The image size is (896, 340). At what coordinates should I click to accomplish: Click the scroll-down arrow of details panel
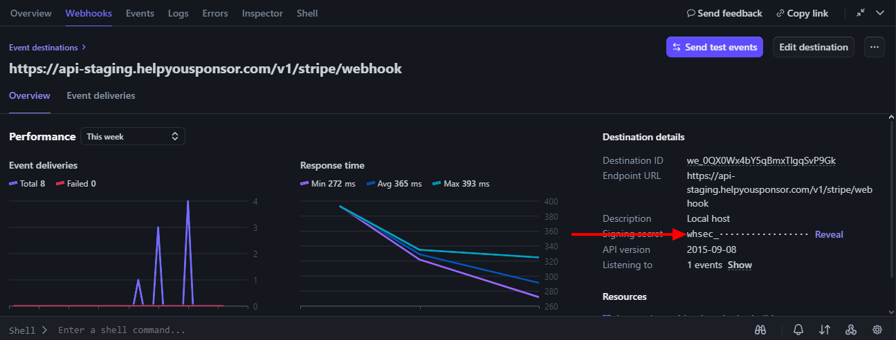tap(890, 311)
